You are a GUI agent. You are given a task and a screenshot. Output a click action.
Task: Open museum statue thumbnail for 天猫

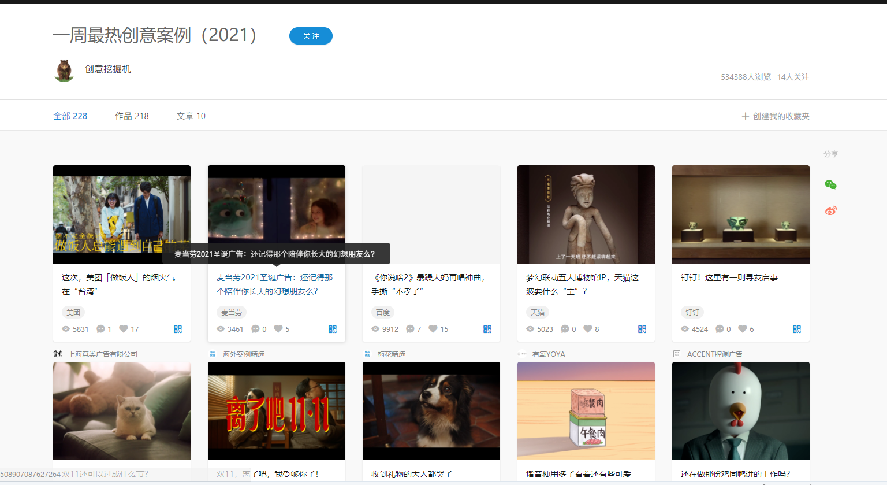click(x=586, y=214)
